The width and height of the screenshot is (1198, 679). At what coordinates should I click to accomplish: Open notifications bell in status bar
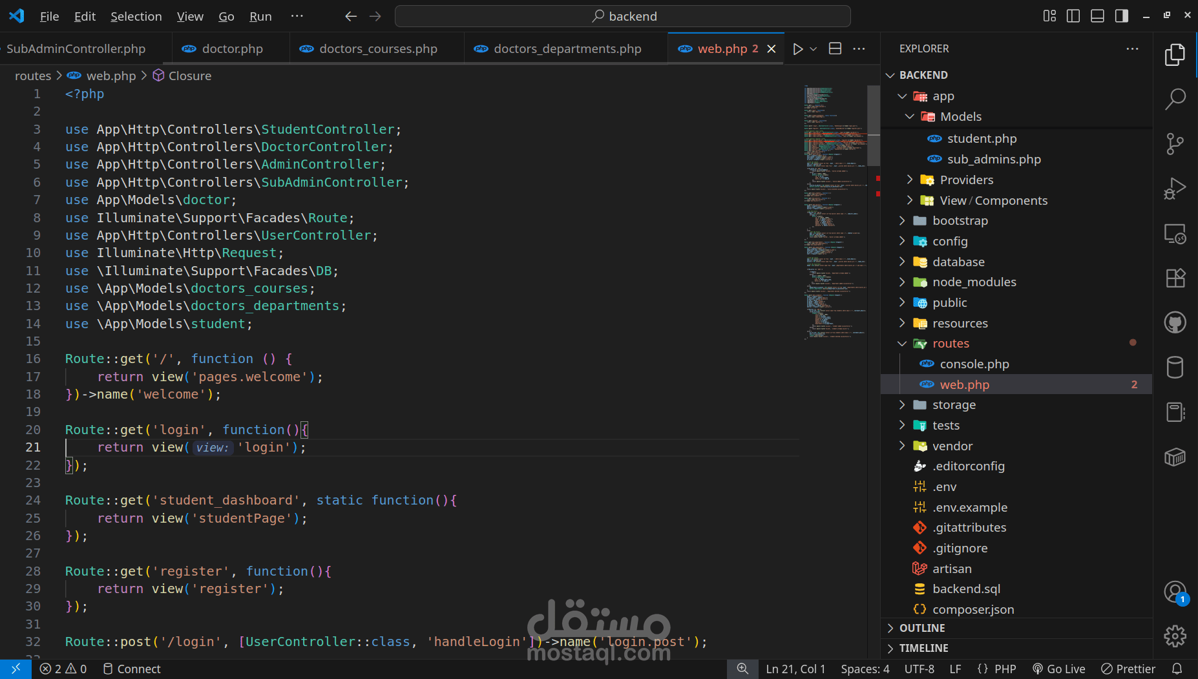pos(1177,669)
